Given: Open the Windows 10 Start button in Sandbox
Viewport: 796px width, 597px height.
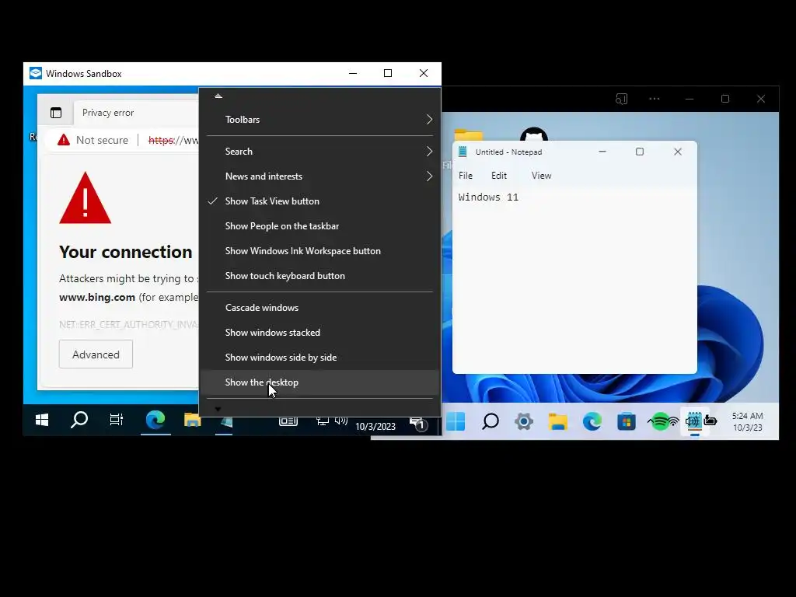Looking at the screenshot, I should click(42, 420).
